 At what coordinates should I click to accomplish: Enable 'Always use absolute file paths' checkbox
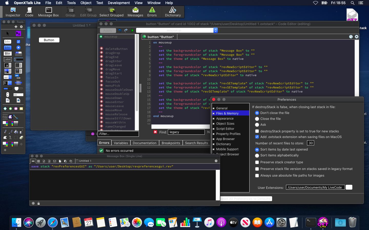(257, 176)
